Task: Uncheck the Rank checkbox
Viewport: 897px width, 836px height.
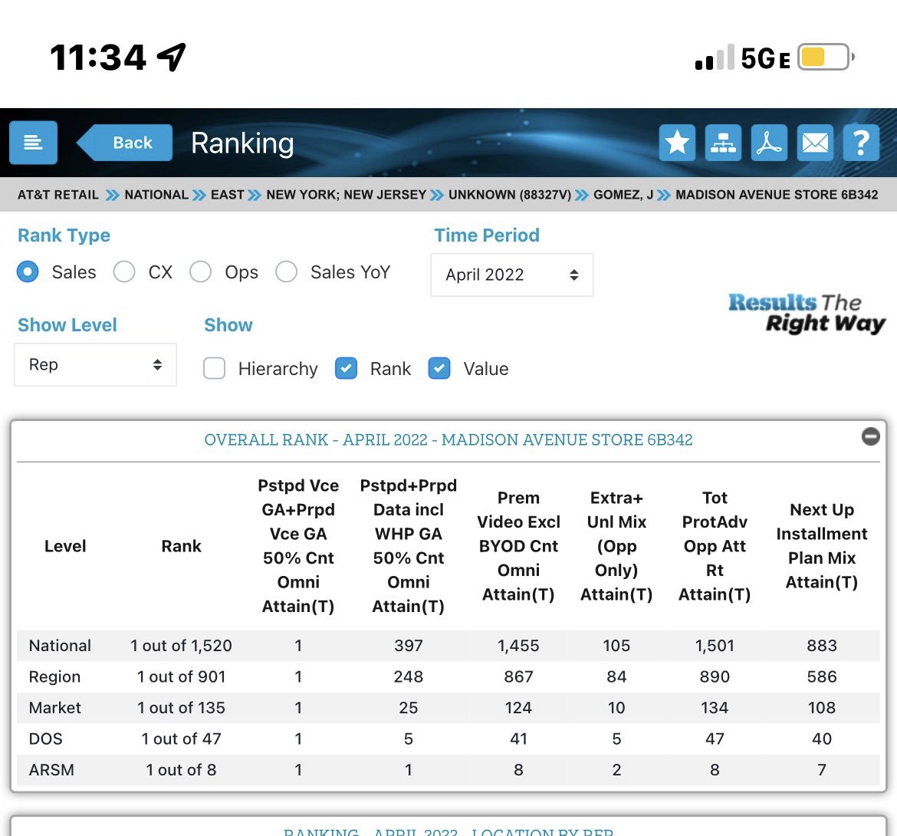Action: pos(347,369)
